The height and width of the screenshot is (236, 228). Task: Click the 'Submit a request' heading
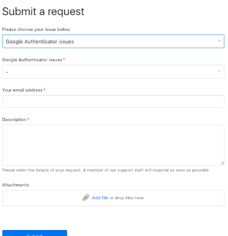coord(43,11)
